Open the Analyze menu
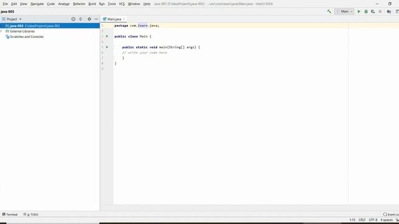The width and height of the screenshot is (399, 224). pyautogui.click(x=64, y=4)
